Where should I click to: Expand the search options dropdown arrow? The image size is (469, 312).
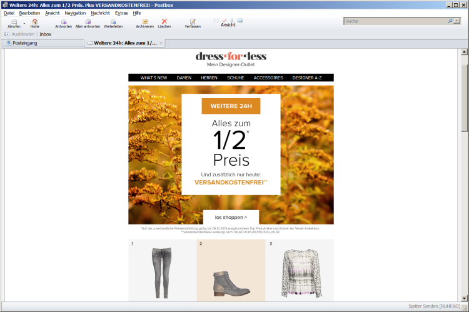[457, 21]
